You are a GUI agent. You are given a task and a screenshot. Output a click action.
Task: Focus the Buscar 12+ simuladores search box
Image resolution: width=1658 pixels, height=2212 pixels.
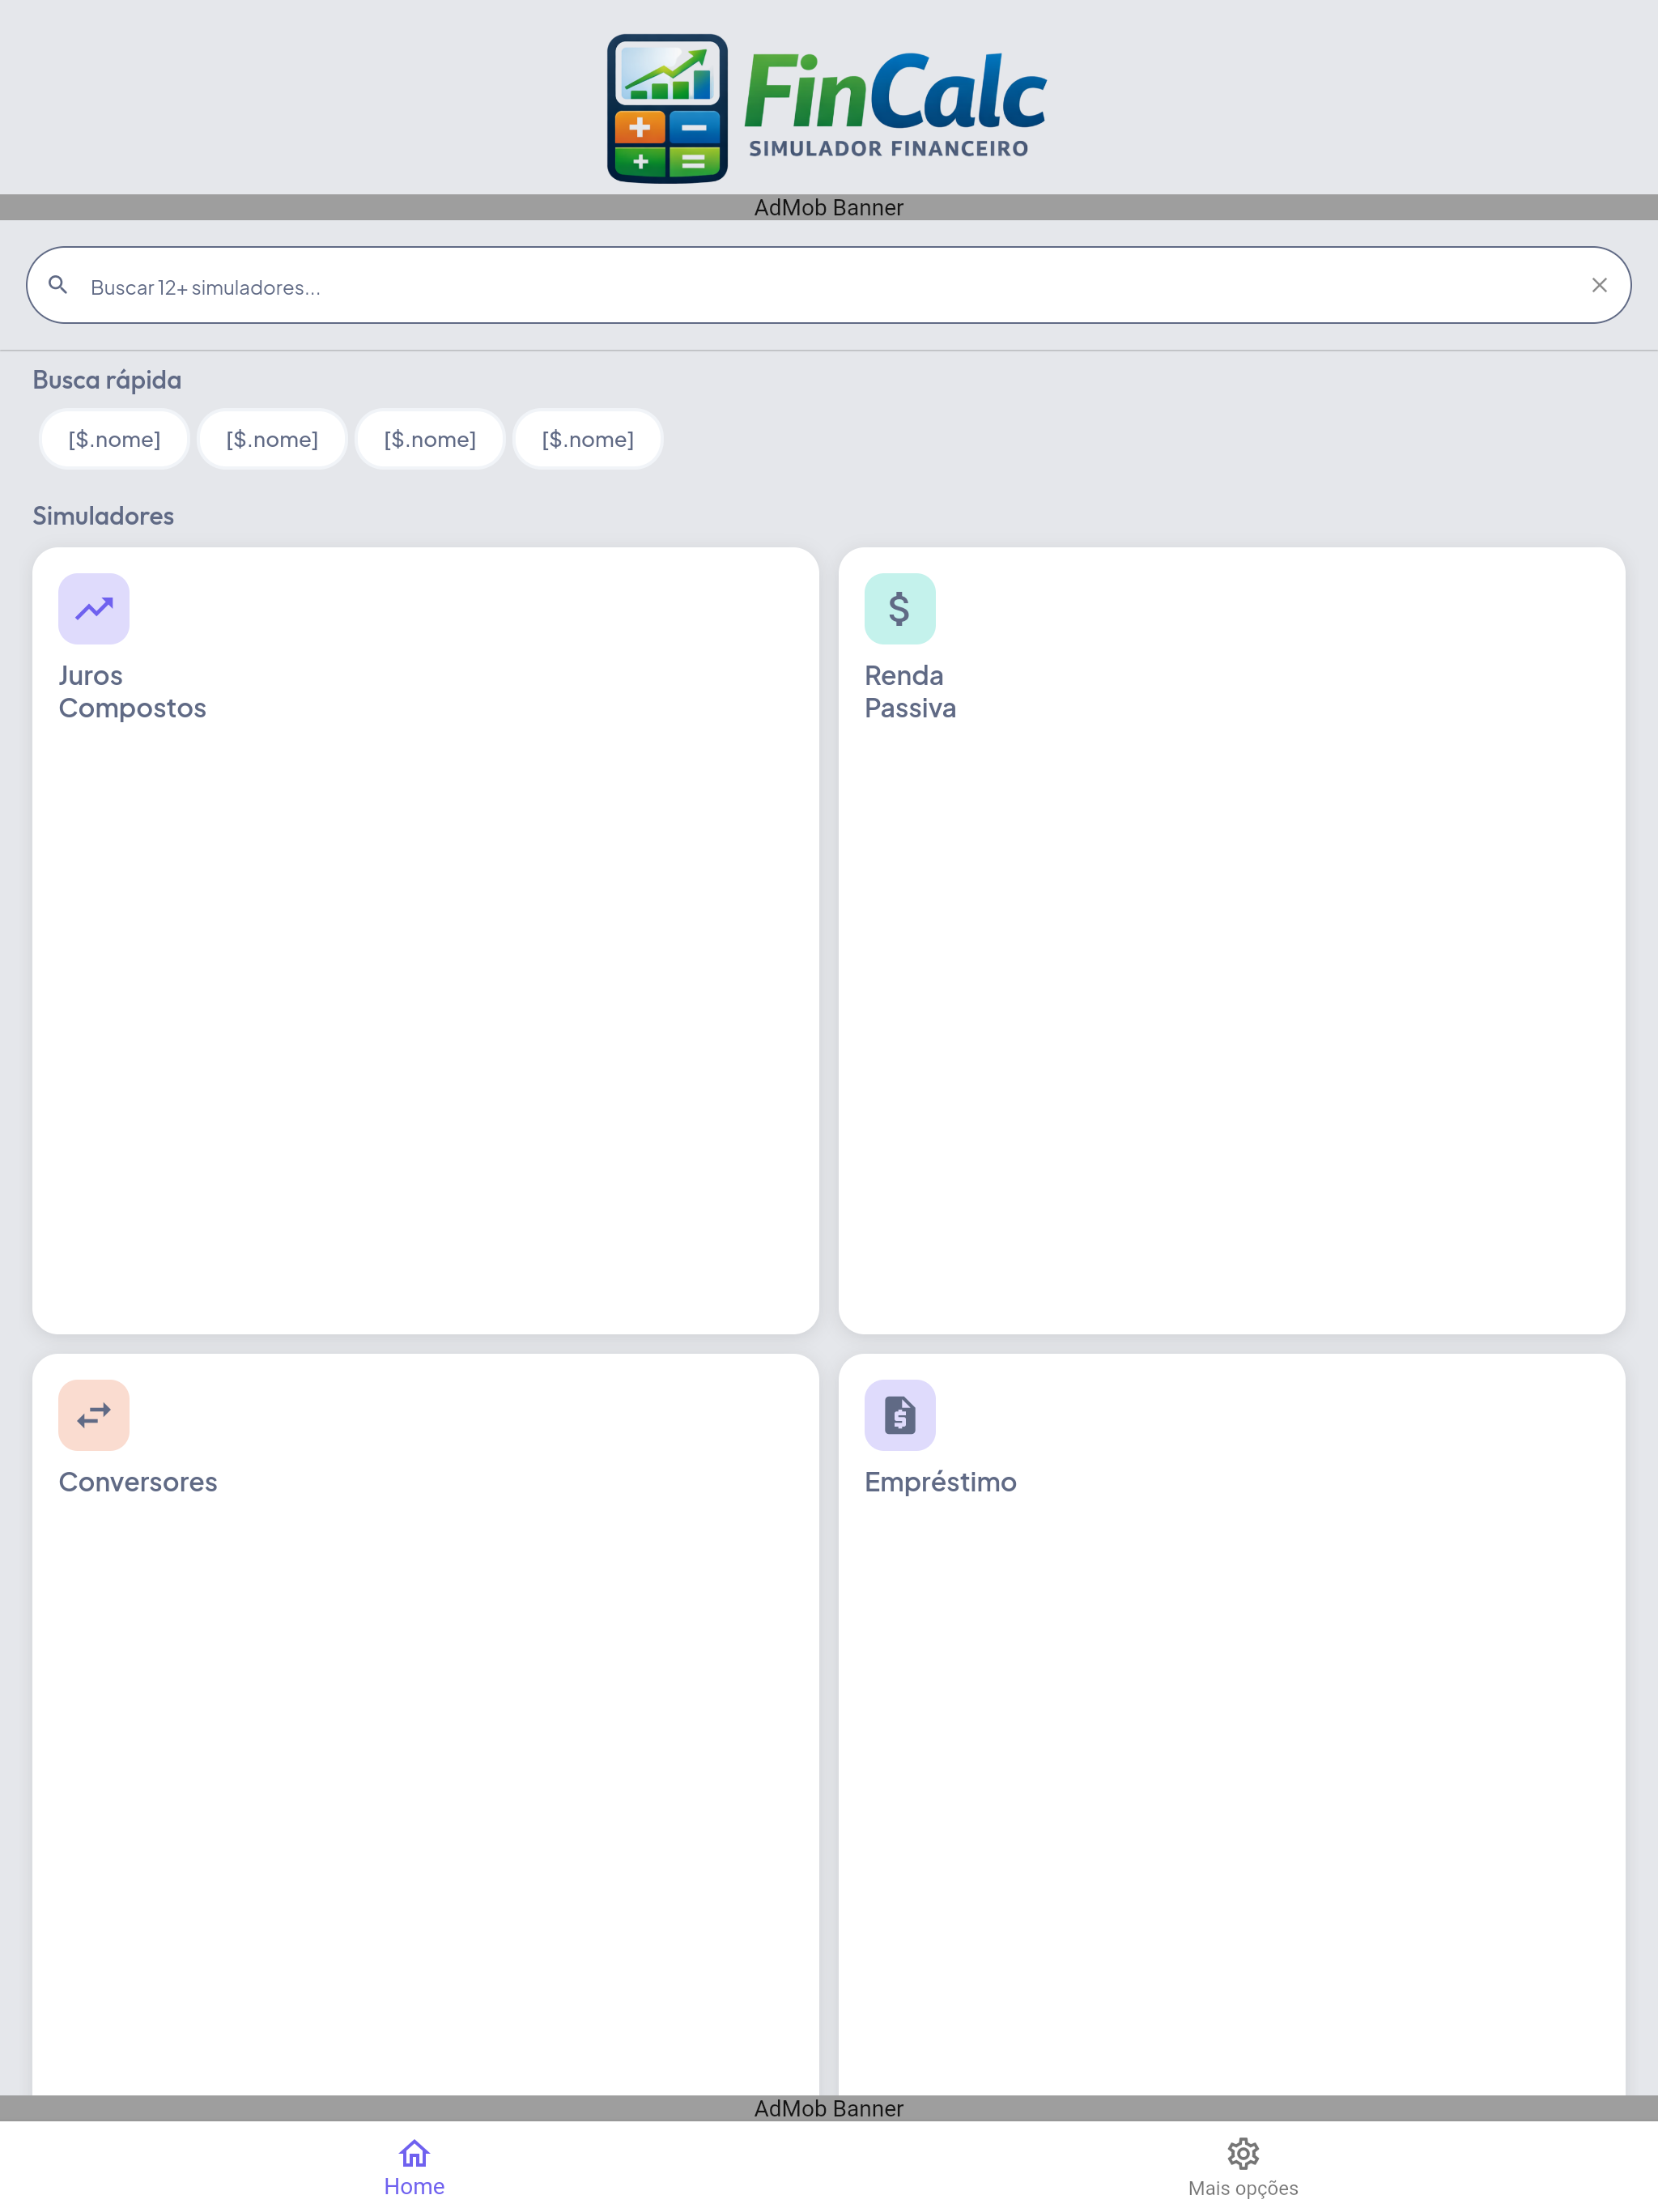click(829, 285)
